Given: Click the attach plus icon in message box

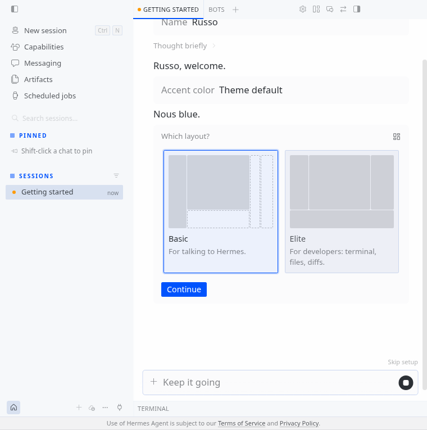Looking at the screenshot, I should (154, 382).
